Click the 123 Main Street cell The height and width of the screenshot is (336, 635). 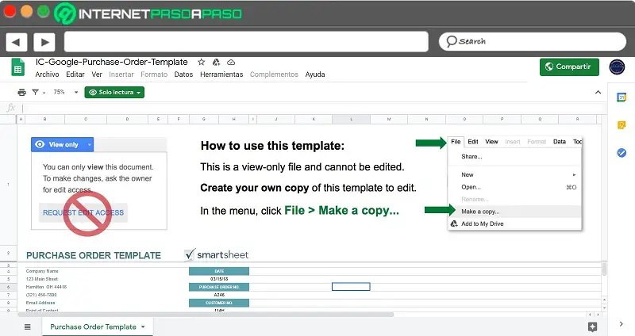pos(42,279)
